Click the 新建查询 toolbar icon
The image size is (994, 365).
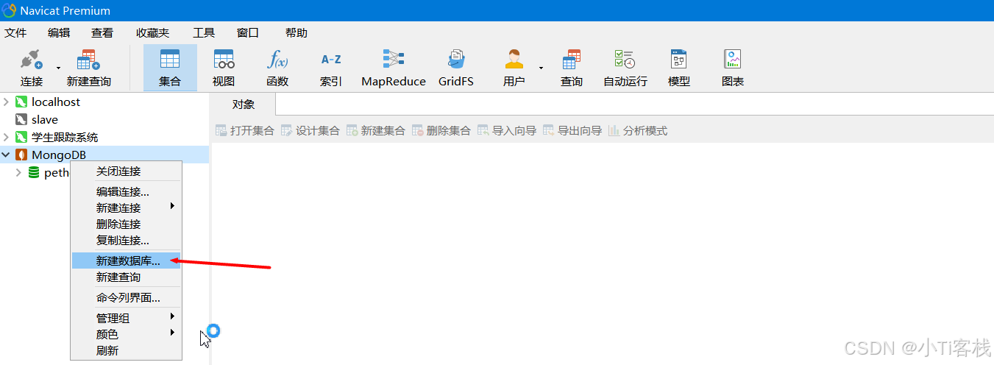[89, 60]
